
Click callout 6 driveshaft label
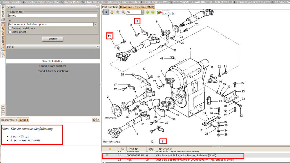[x=137, y=134]
